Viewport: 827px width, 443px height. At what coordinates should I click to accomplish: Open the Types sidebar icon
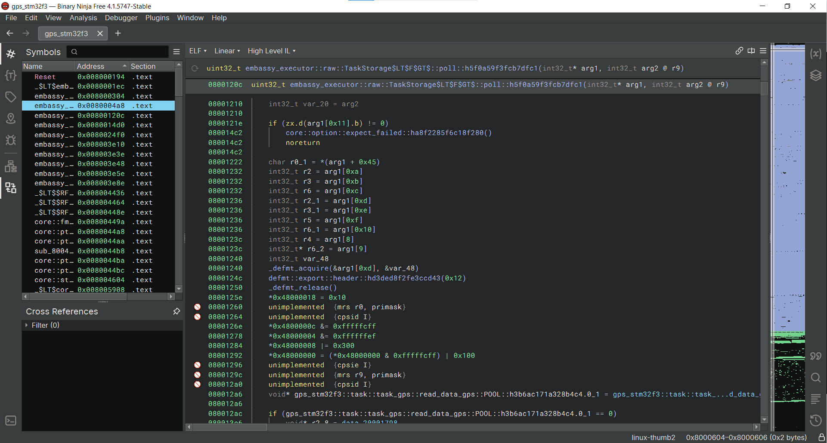(11, 75)
